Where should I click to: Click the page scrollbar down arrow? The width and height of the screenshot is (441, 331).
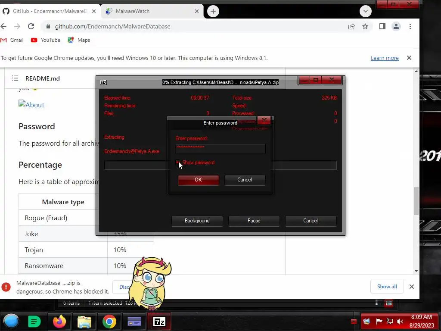tap(416, 271)
